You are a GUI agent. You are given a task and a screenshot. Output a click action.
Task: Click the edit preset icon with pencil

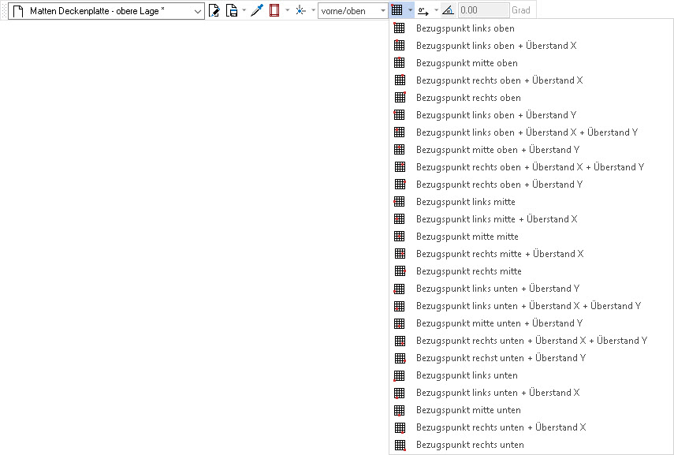(x=214, y=10)
